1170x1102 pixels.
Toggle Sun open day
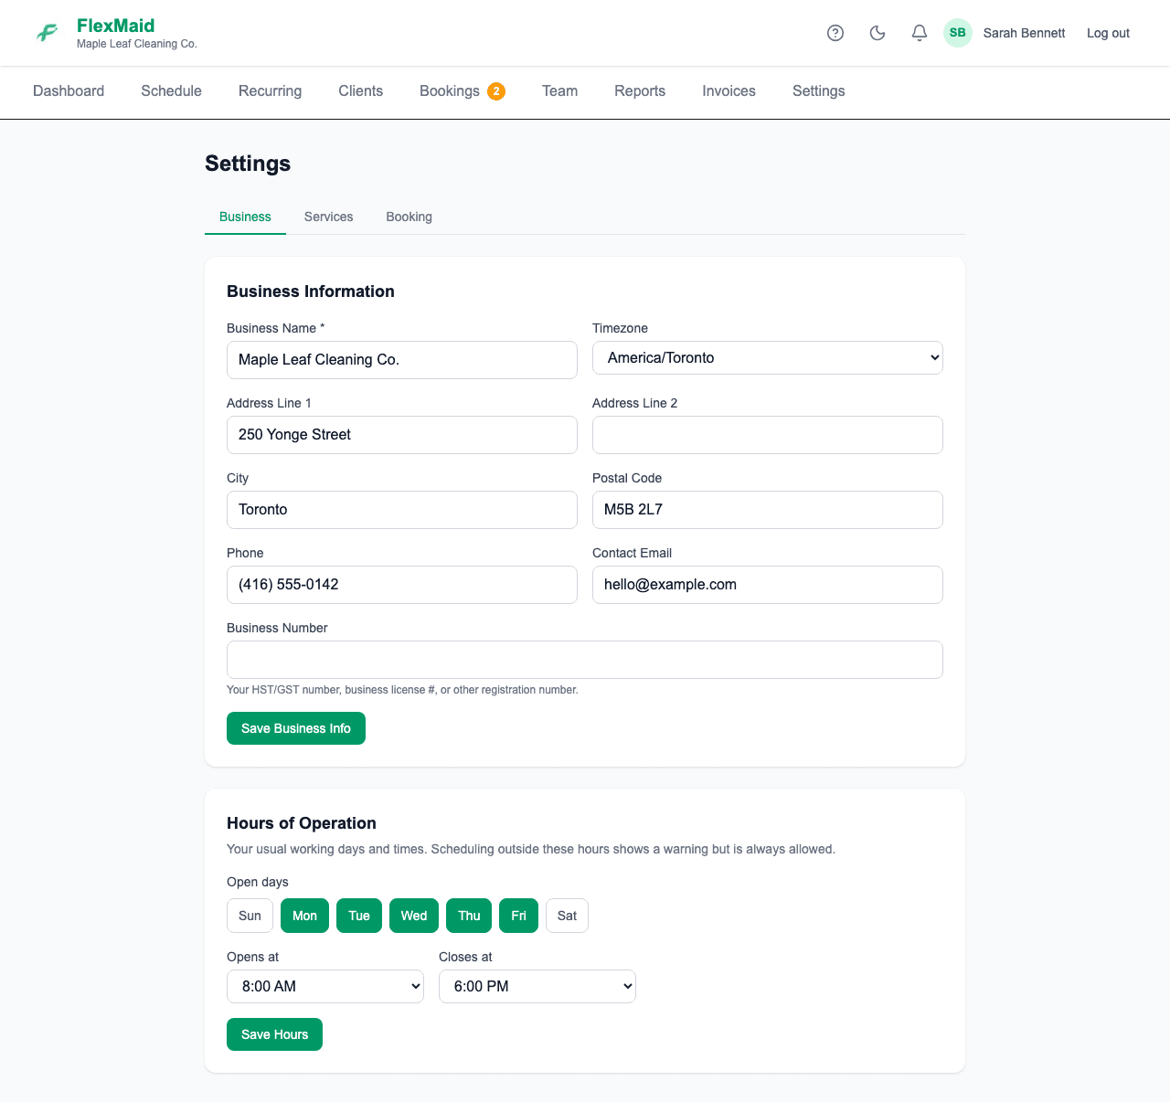click(x=250, y=916)
